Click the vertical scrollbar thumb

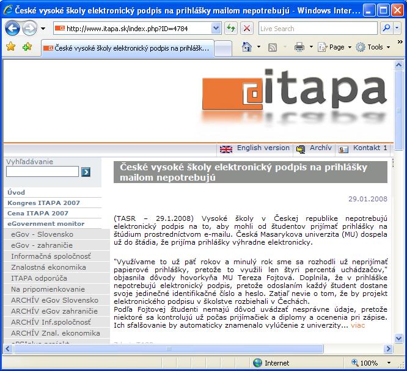pos(398,110)
